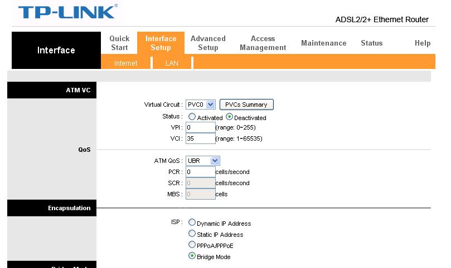
Task: Set Status to Activated
Action: [192, 117]
